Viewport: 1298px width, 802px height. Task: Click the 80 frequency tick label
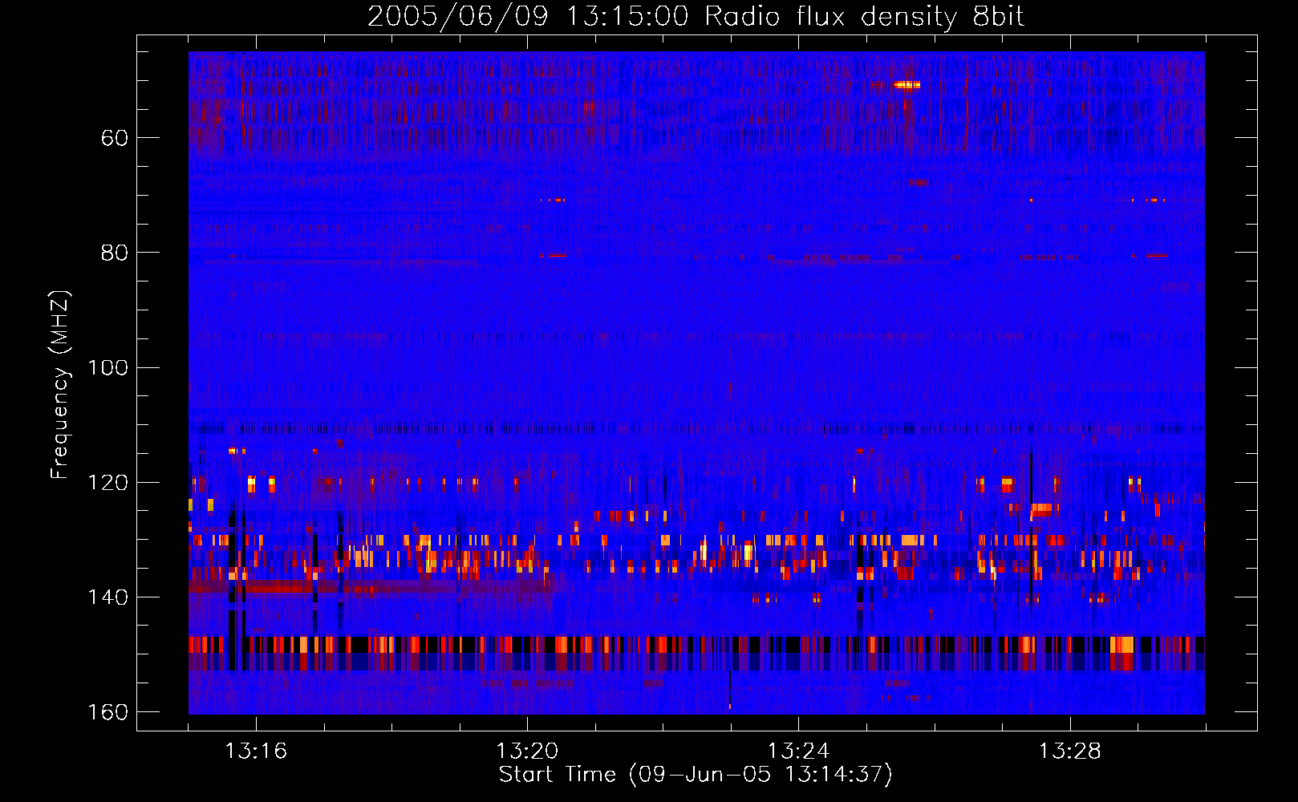115,253
